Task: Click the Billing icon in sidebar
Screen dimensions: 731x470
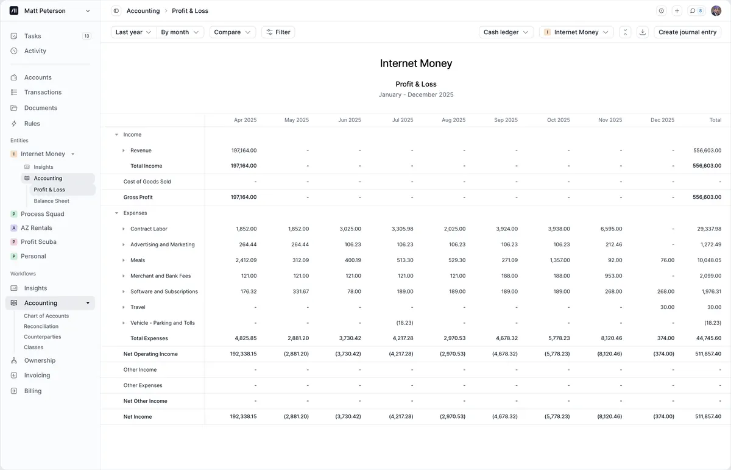Action: click(14, 391)
